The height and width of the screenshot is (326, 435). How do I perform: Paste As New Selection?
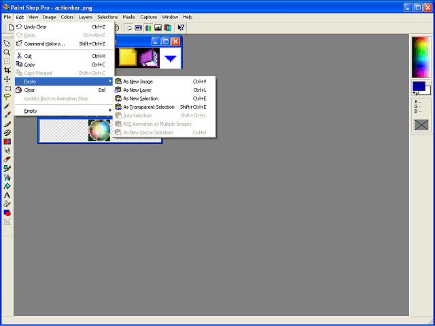[x=164, y=98]
